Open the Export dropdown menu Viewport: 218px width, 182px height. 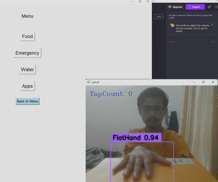pyautogui.click(x=195, y=7)
